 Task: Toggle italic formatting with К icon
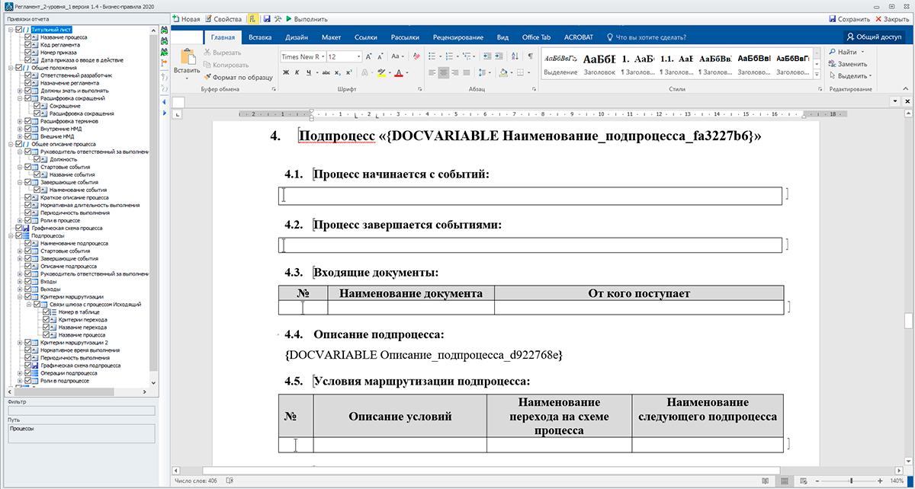(x=297, y=72)
